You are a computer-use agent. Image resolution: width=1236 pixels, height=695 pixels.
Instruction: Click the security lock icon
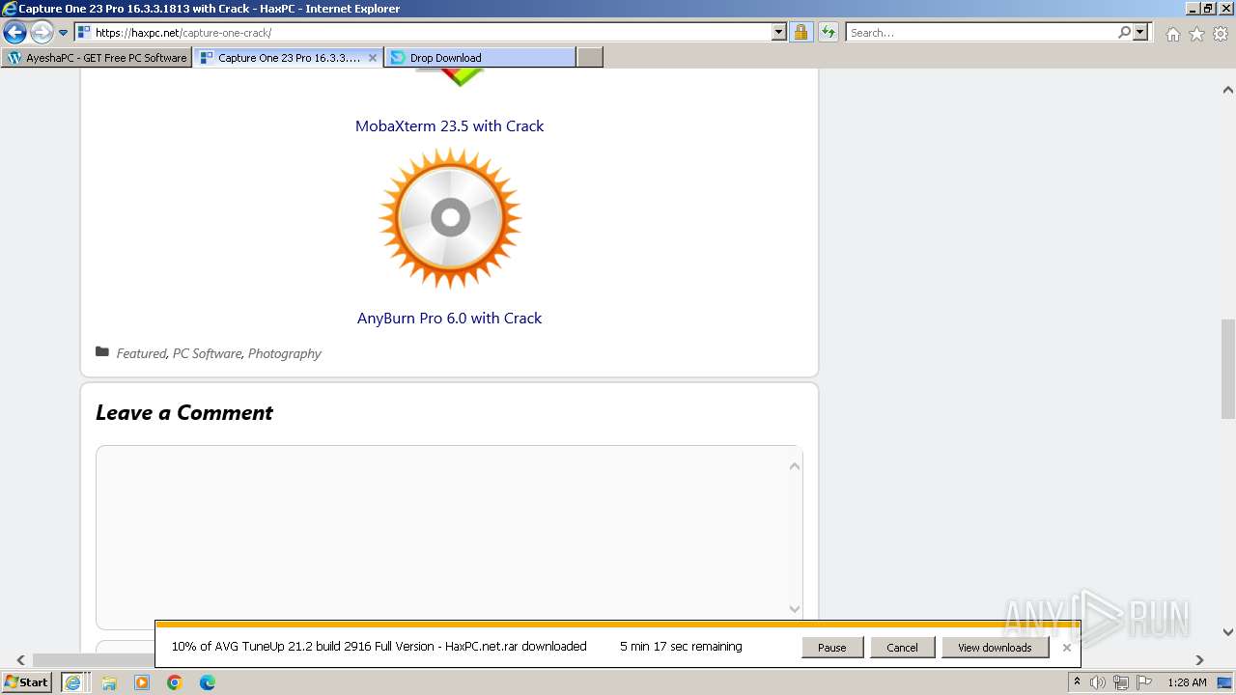point(801,33)
